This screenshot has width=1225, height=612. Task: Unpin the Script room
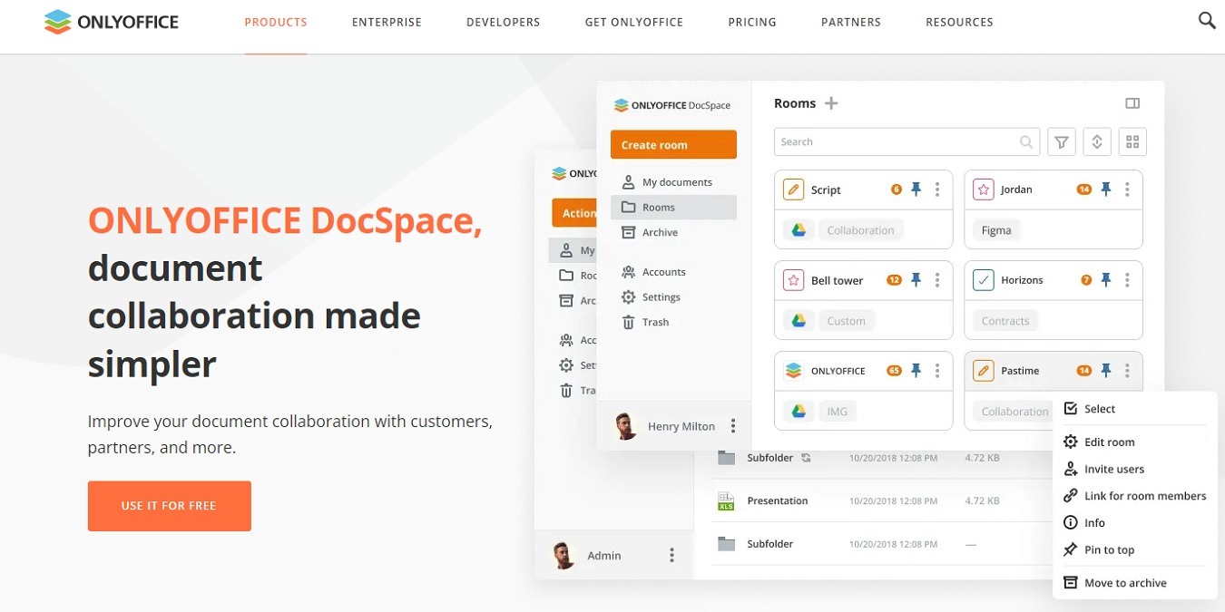point(916,189)
